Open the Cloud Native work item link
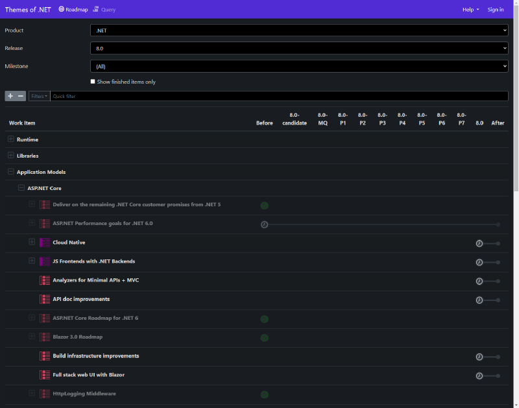The image size is (519, 408). tap(69, 242)
